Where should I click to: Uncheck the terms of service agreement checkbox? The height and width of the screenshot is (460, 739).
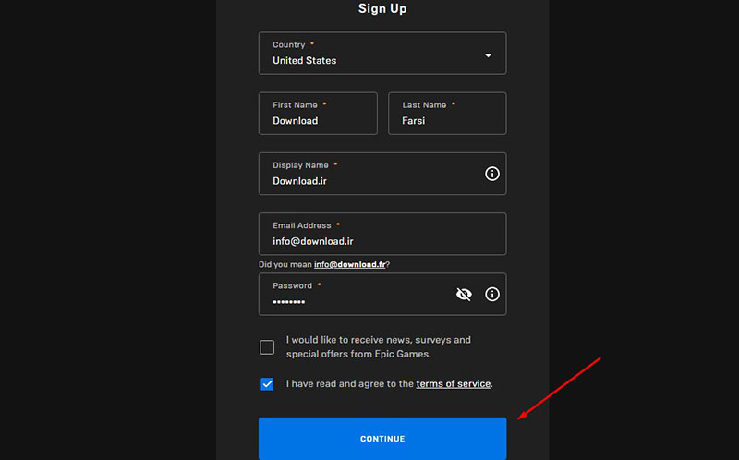point(267,384)
